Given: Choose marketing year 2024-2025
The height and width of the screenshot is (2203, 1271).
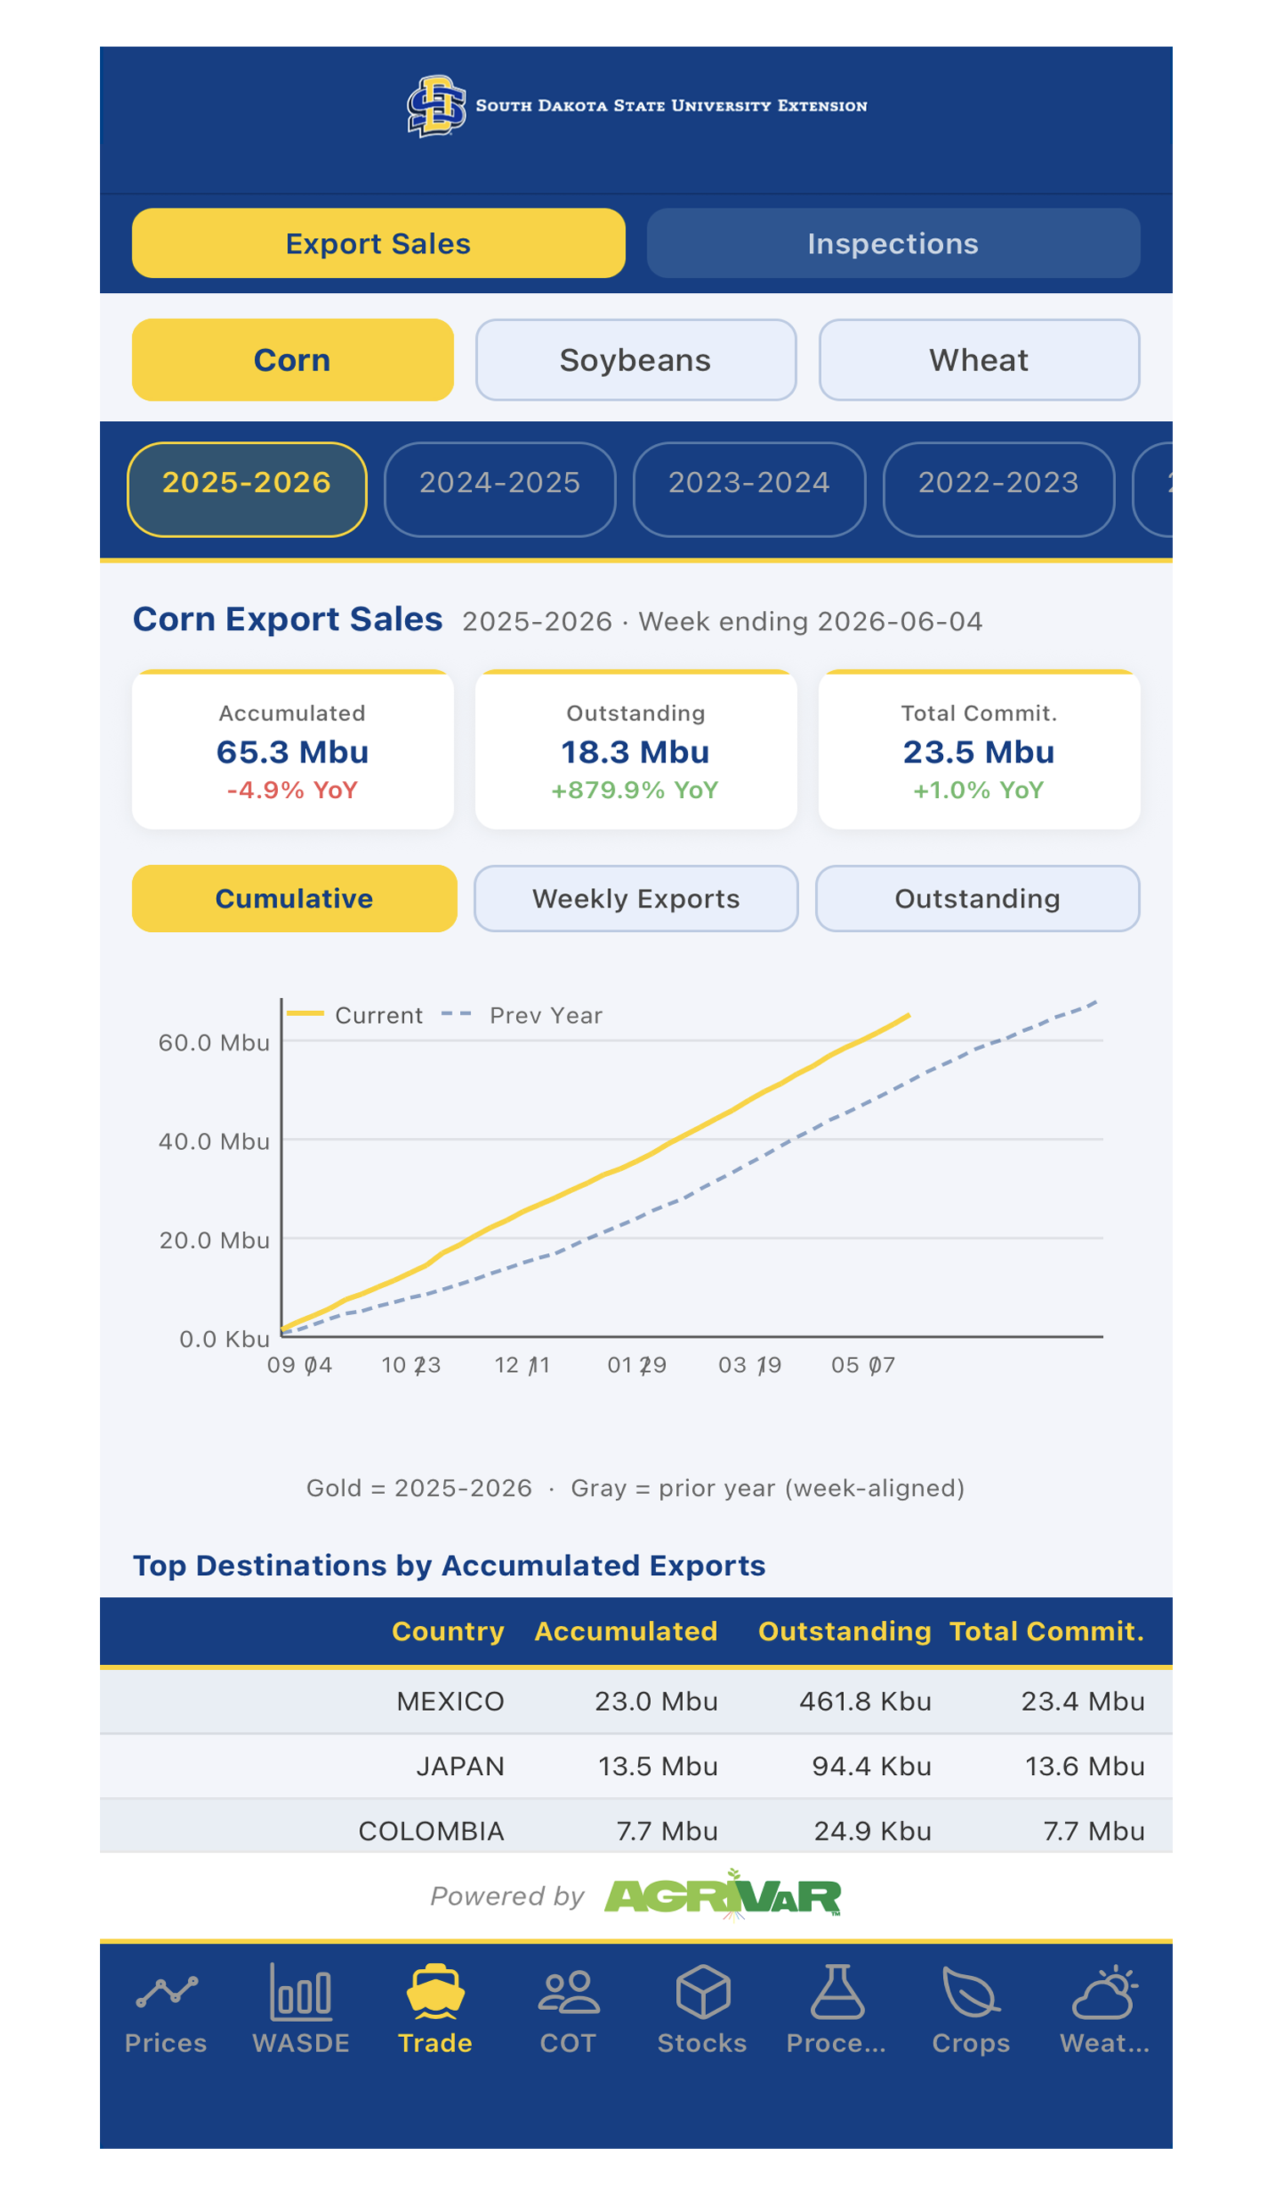Looking at the screenshot, I should tap(499, 490).
